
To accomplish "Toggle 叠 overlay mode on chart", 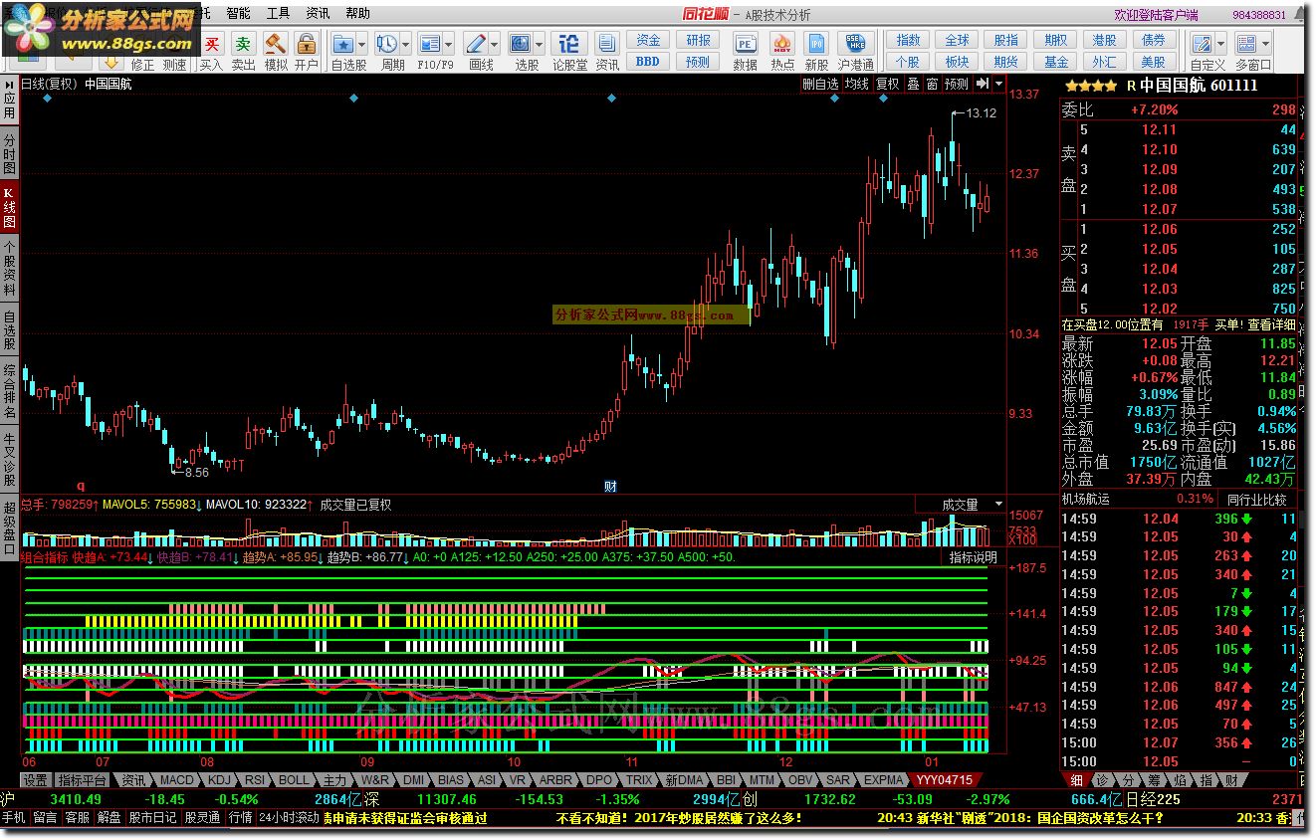I will 913,84.
